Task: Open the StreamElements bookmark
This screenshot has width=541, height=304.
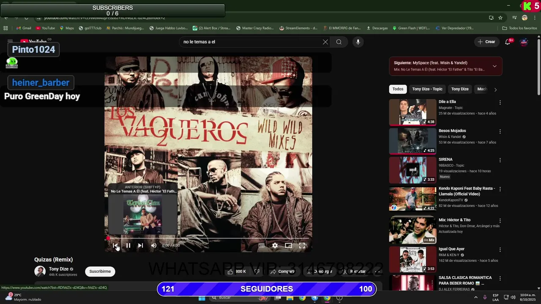Action: pyautogui.click(x=298, y=28)
